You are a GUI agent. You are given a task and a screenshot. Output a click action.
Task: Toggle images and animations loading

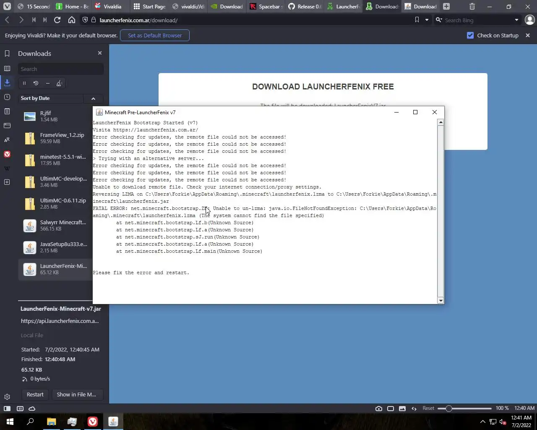(402, 408)
